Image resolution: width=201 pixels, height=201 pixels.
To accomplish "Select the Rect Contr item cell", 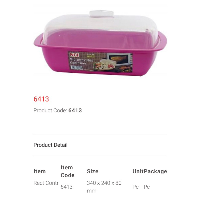I will coord(46,183).
